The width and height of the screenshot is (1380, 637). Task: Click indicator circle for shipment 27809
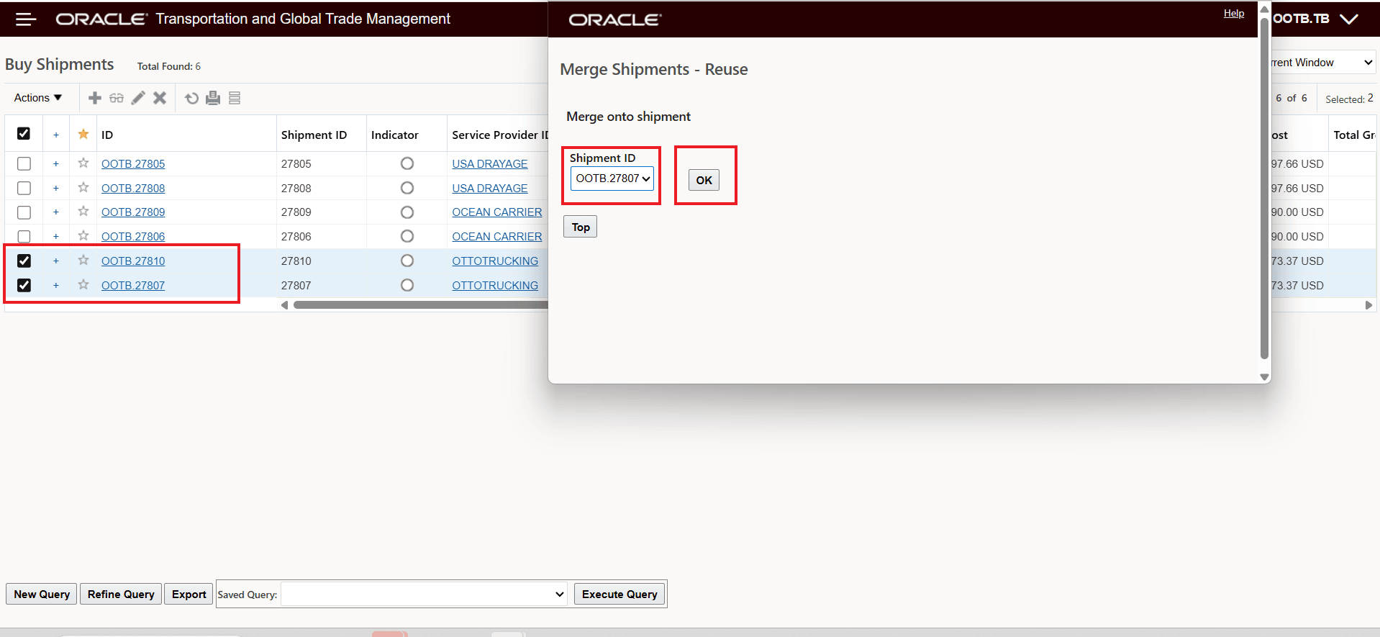[407, 212]
